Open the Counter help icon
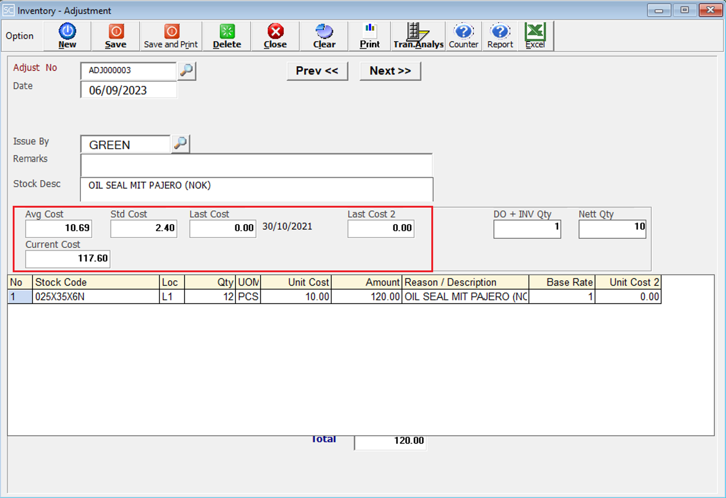This screenshot has width=726, height=498. click(x=464, y=36)
